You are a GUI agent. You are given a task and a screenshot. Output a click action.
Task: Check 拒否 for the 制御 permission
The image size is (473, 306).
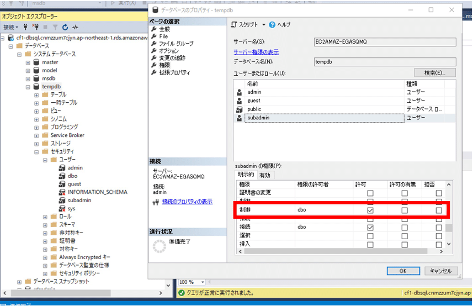pos(439,210)
